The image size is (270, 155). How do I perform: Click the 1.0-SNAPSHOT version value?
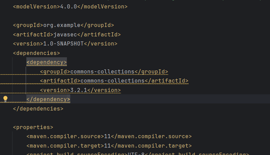[64, 44]
